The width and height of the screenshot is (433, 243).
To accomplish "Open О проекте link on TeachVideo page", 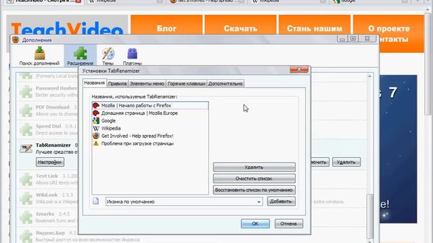I will 389,28.
